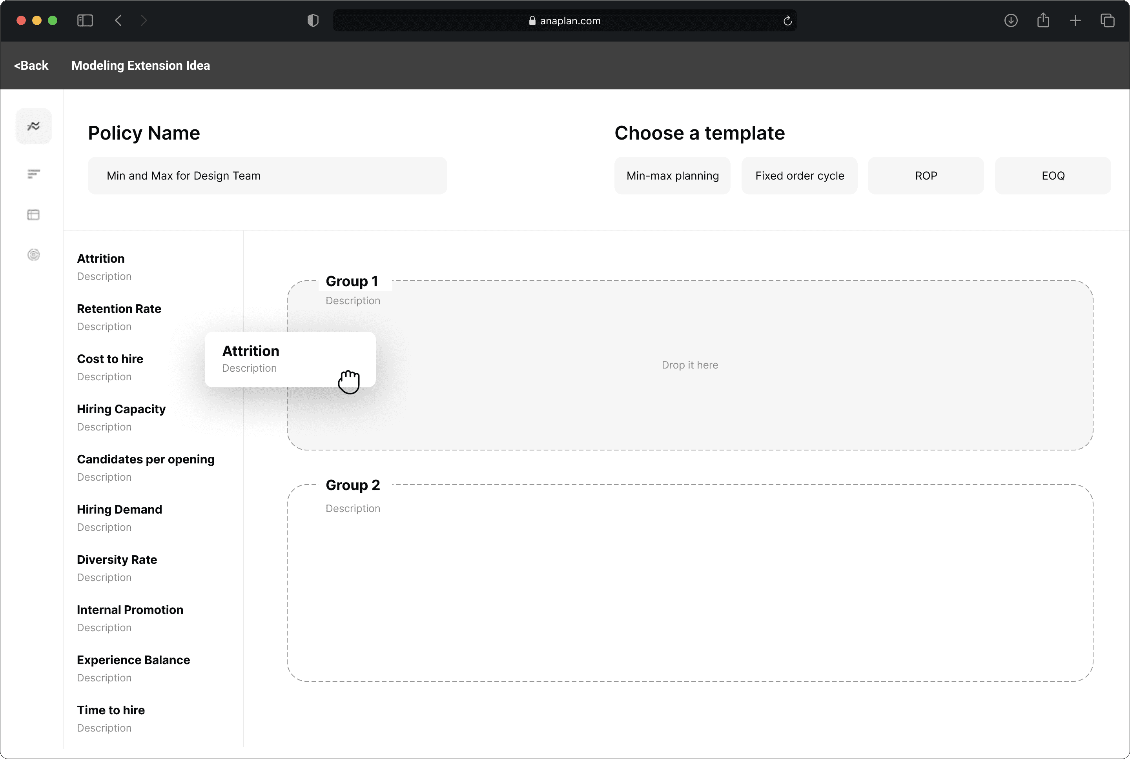
Task: Choose the ROP template
Action: point(926,176)
